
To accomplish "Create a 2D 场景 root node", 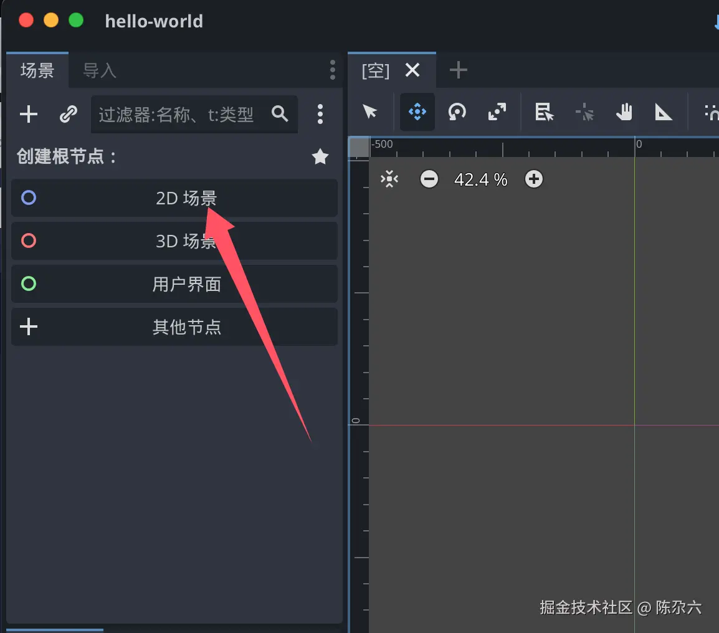I will coord(174,198).
